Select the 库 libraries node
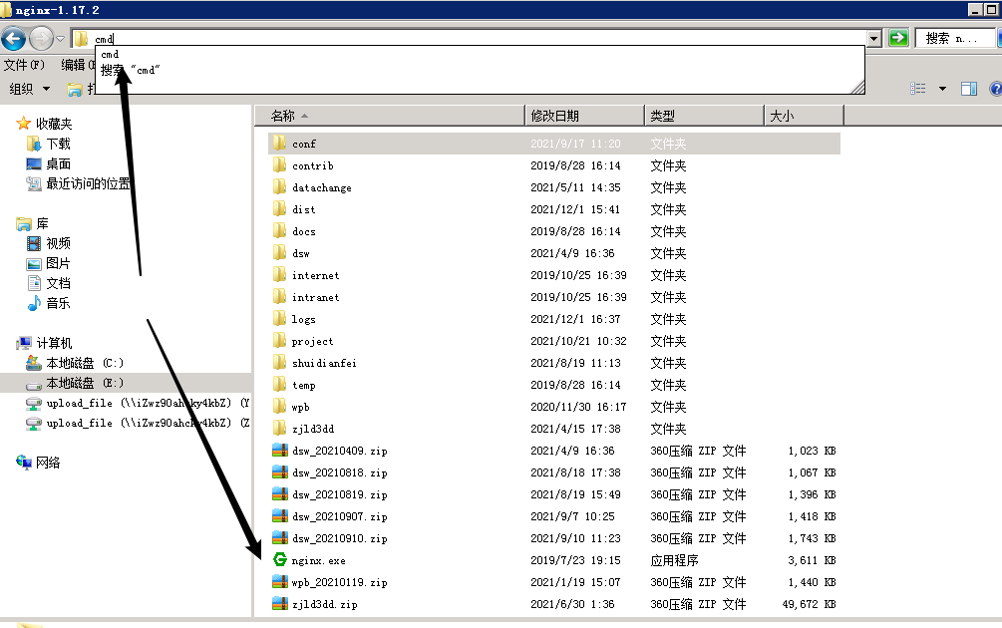The width and height of the screenshot is (1002, 628). pyautogui.click(x=33, y=223)
